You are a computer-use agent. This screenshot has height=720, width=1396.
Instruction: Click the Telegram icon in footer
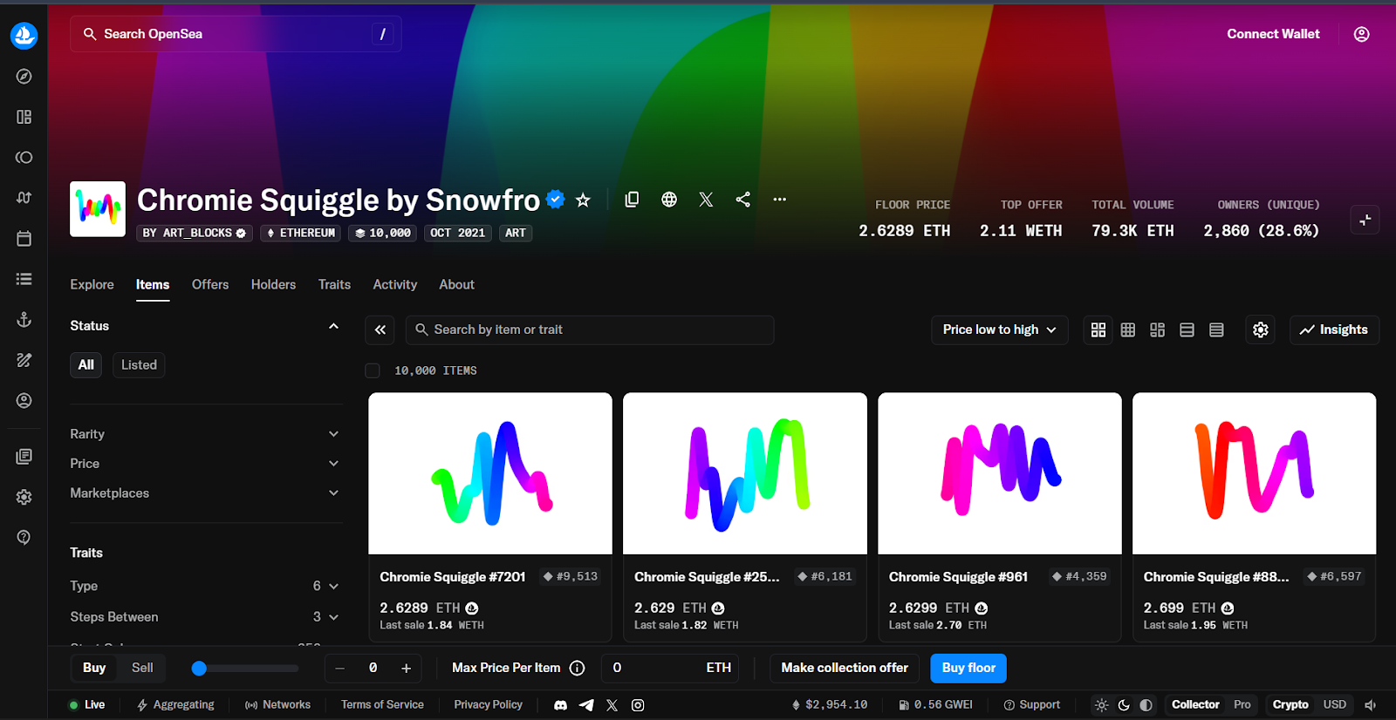click(x=586, y=705)
